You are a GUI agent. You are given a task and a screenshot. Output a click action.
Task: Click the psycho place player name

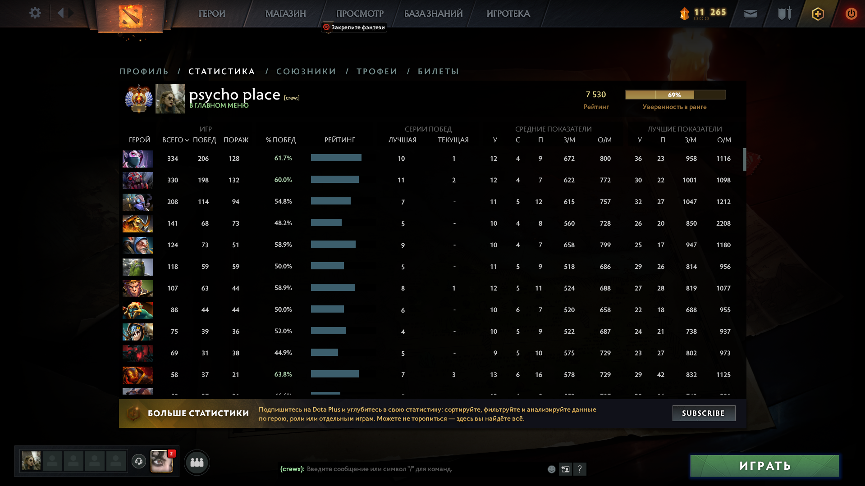pyautogui.click(x=234, y=95)
